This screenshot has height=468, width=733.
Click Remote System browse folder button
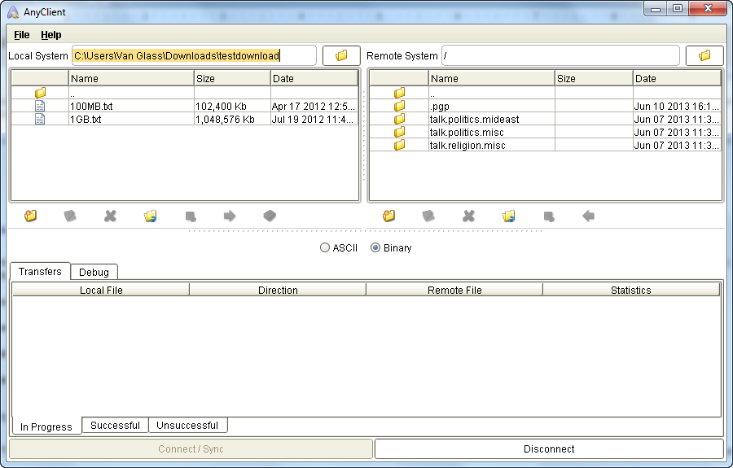pyautogui.click(x=704, y=55)
